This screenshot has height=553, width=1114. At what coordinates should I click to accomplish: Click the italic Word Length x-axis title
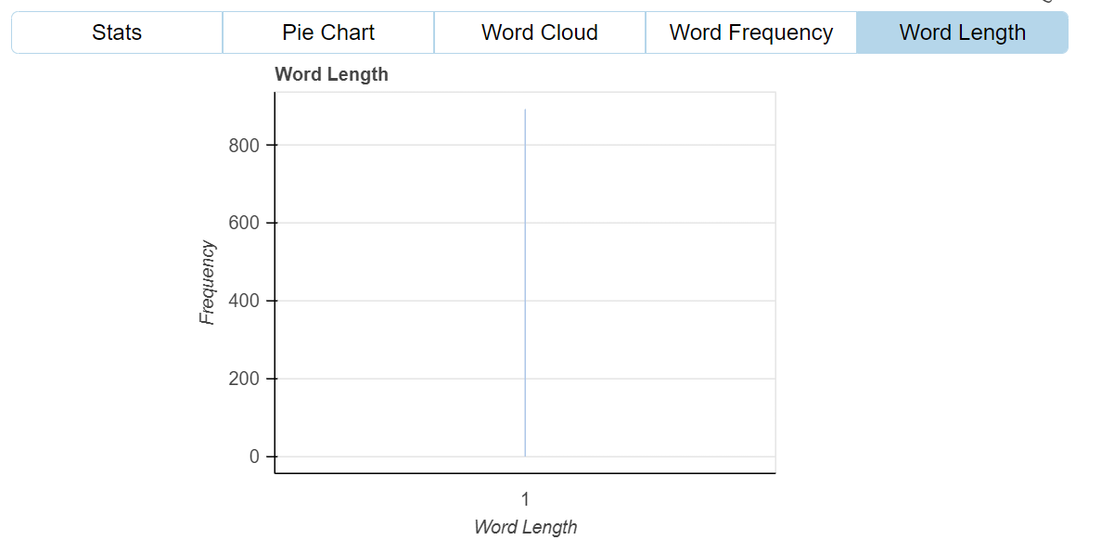pyautogui.click(x=525, y=527)
